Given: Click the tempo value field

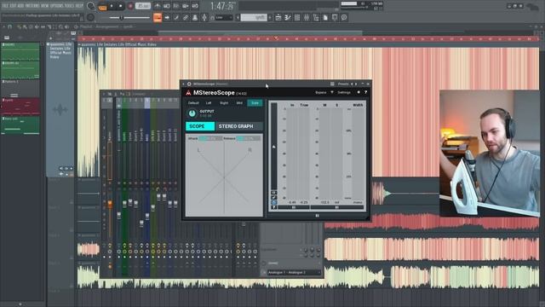Looking at the screenshot, I should [x=143, y=6].
